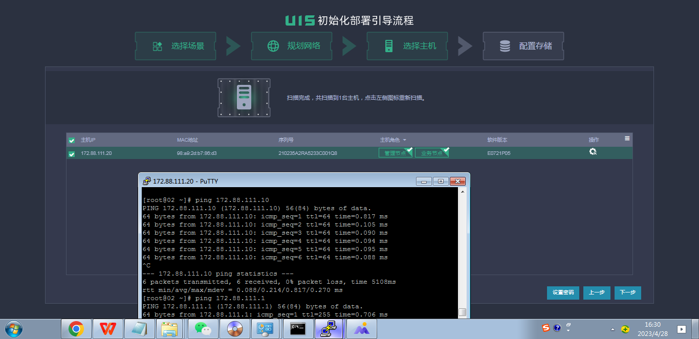Open the settings gear for host 172.88.111.20
699x339 pixels.
(x=593, y=152)
